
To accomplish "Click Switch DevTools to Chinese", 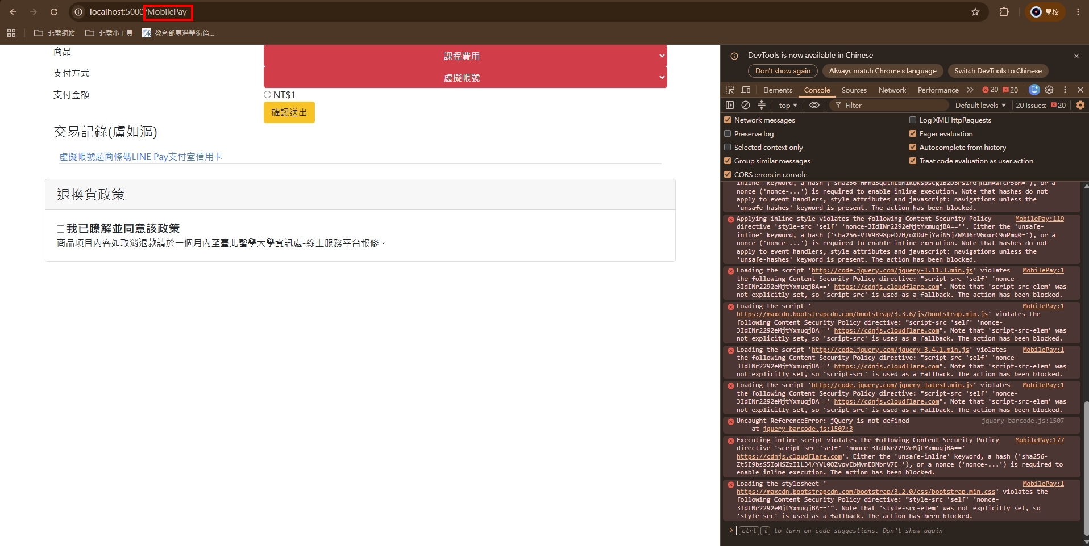I will (x=998, y=71).
